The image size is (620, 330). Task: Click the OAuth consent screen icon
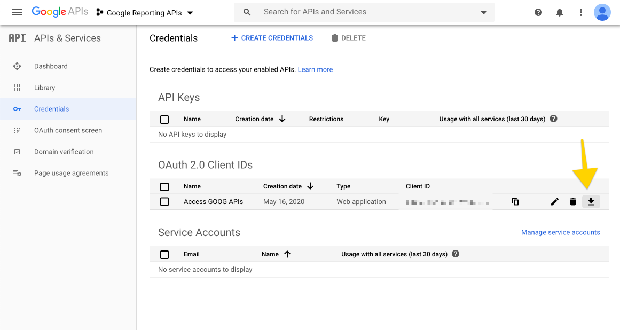[x=17, y=130]
